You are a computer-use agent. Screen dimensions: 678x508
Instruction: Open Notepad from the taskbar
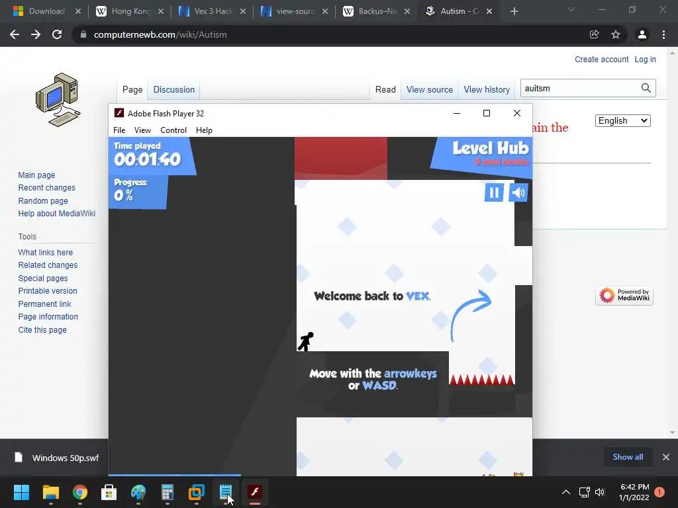[226, 492]
